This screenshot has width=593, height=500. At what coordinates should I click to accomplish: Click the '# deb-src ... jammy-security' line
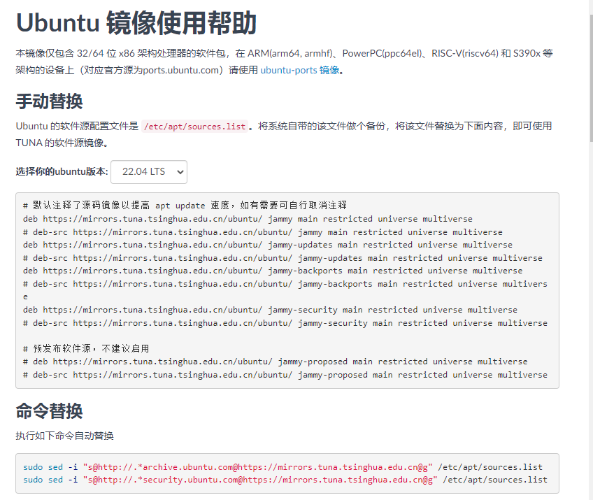285,323
